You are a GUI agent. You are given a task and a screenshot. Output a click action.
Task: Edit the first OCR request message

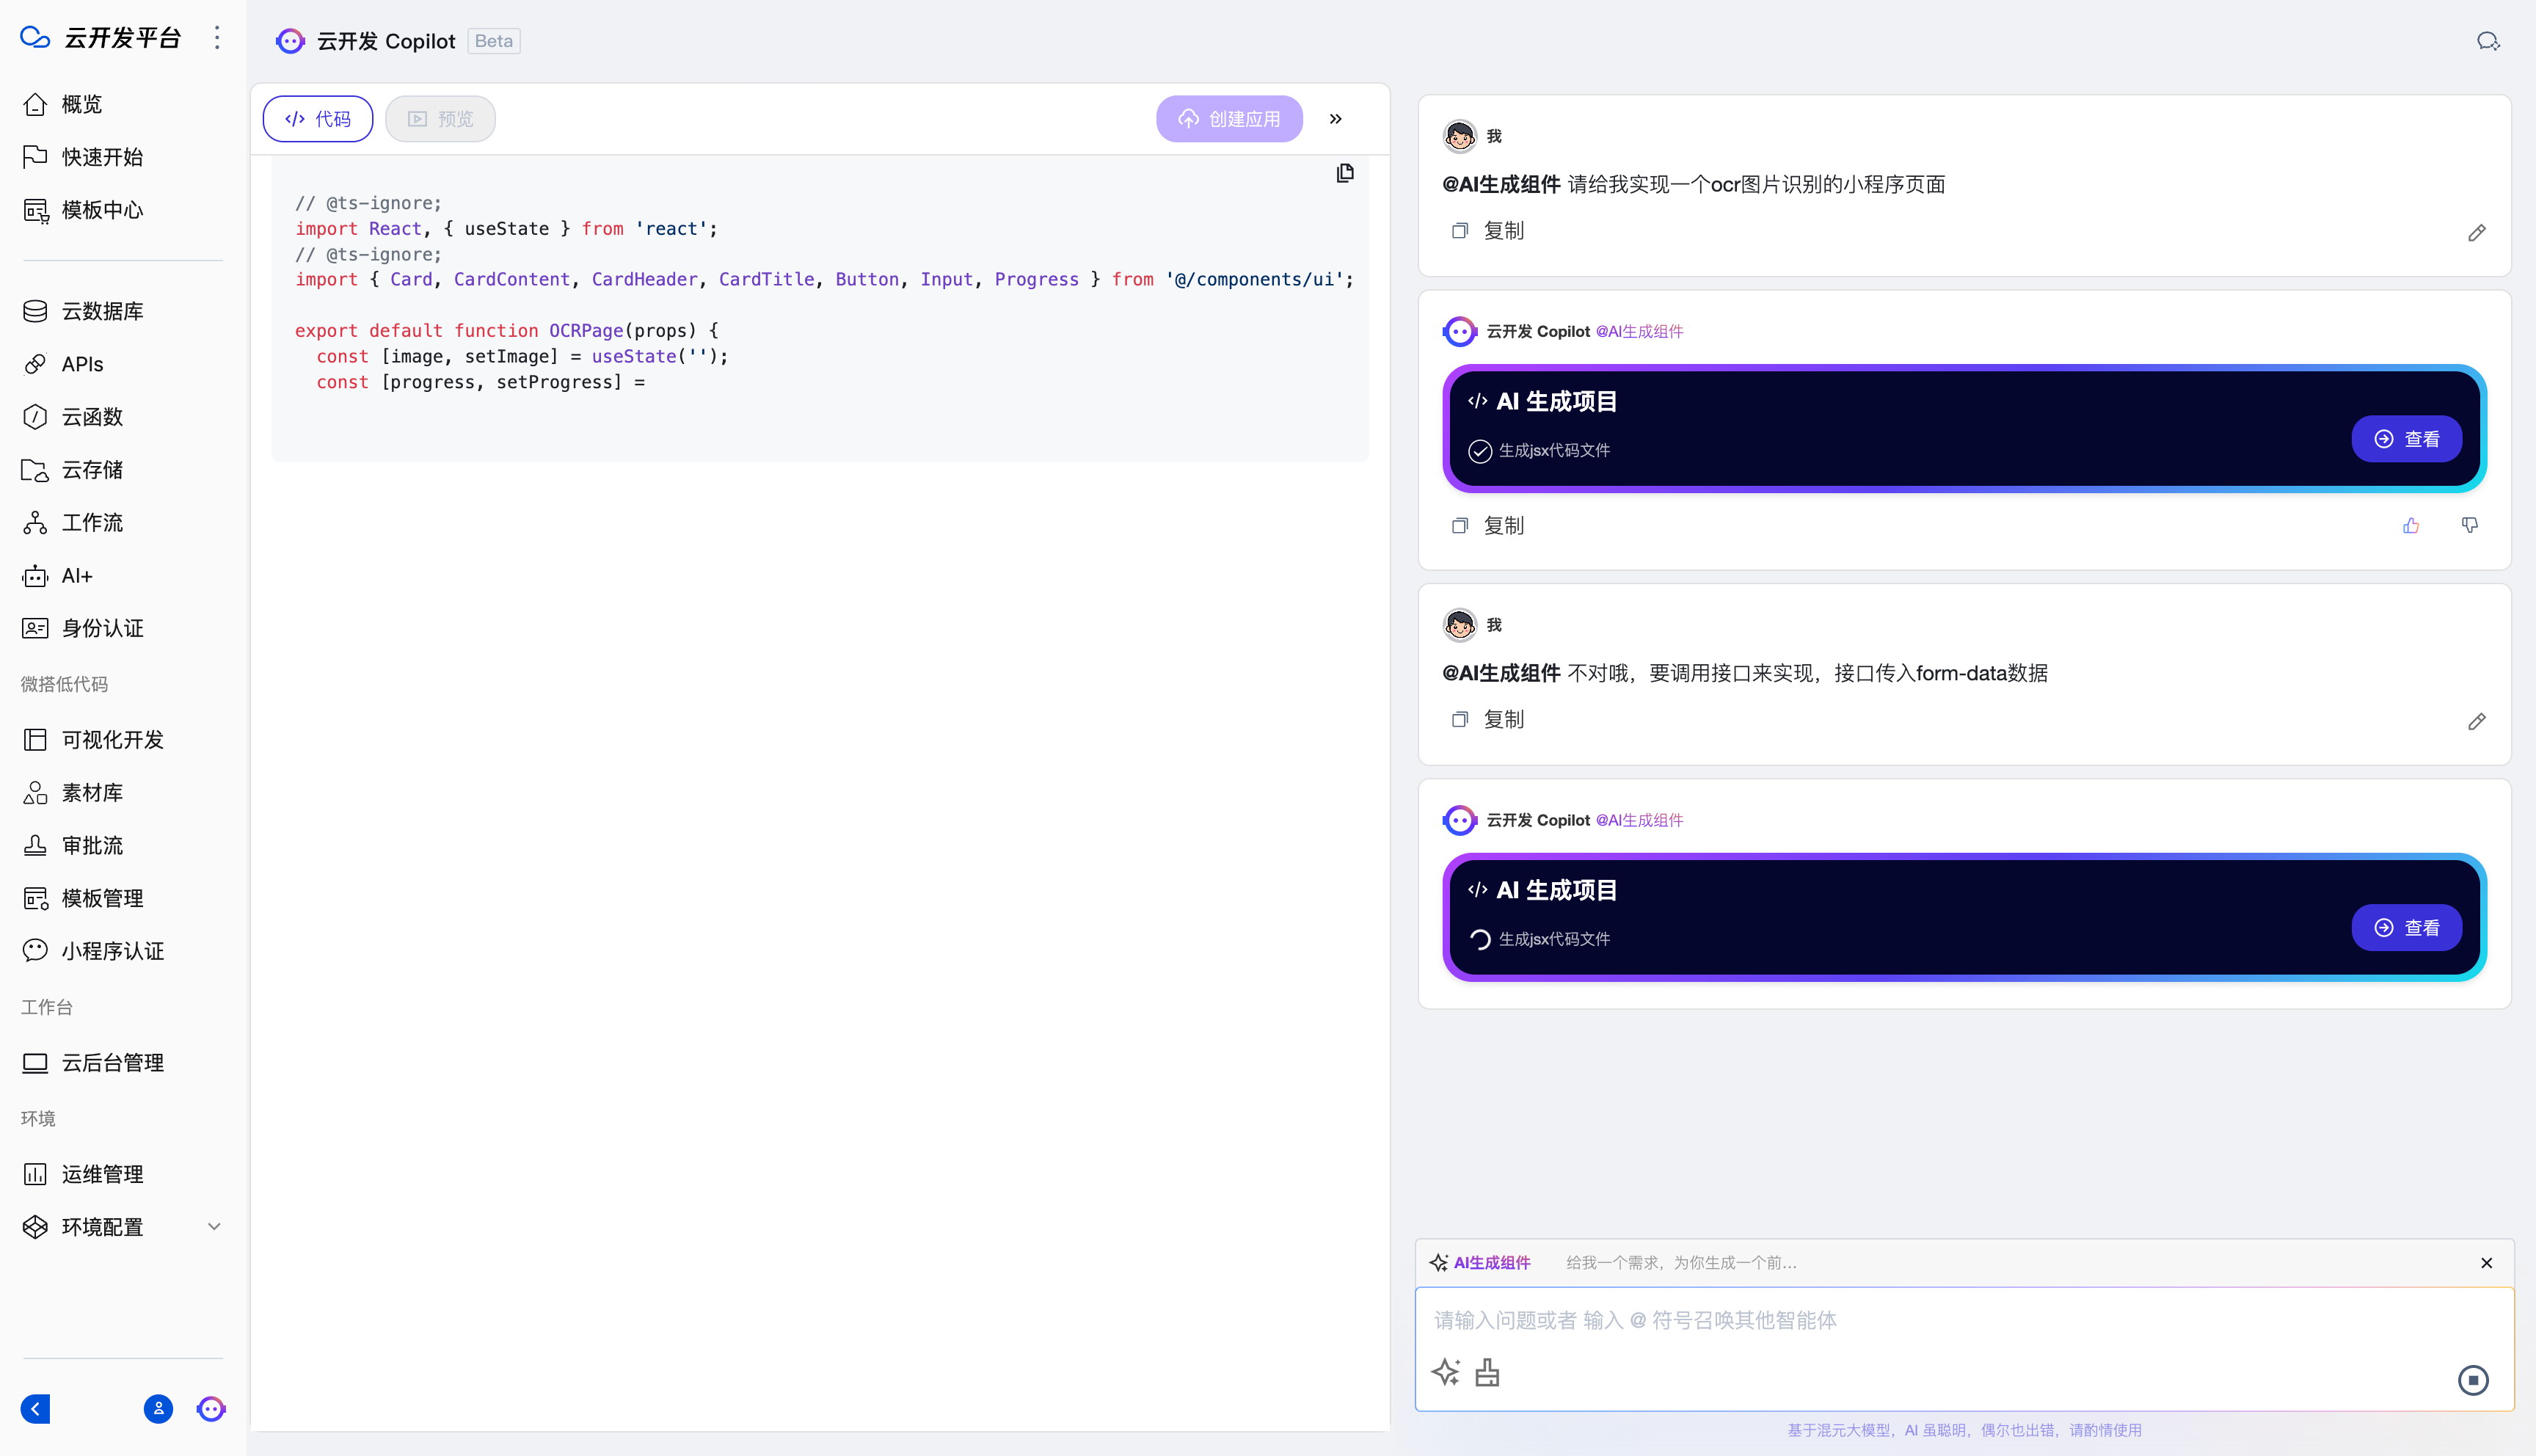[2476, 233]
